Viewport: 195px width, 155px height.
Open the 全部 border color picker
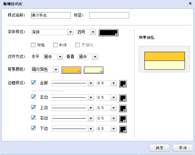pyautogui.click(x=123, y=84)
